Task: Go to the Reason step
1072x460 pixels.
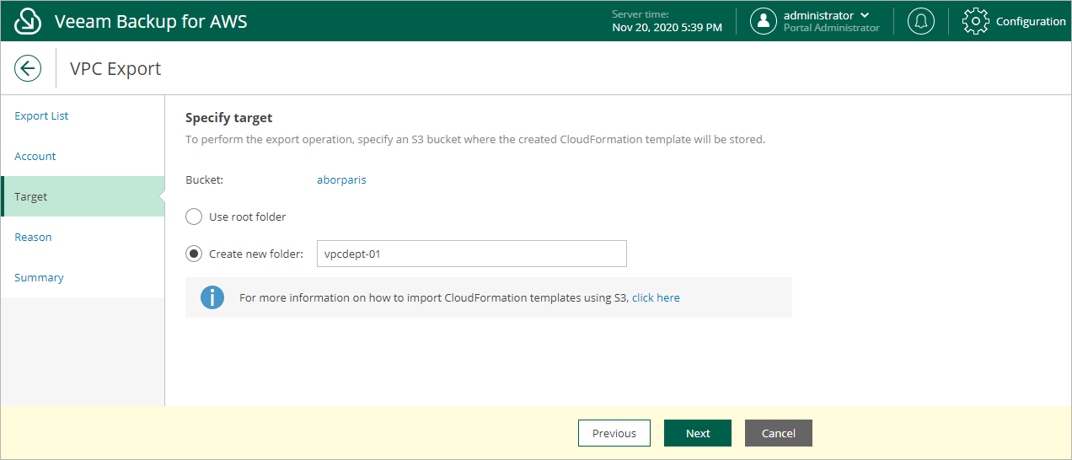Action: pyautogui.click(x=33, y=237)
